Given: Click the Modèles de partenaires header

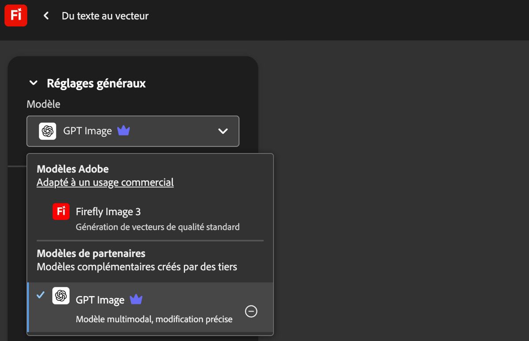Looking at the screenshot, I should [x=91, y=253].
